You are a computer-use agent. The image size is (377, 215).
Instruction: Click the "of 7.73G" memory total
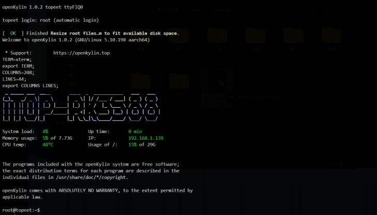click(62, 138)
